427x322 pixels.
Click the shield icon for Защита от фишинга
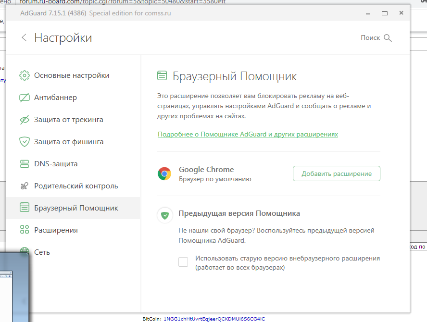pos(25,142)
